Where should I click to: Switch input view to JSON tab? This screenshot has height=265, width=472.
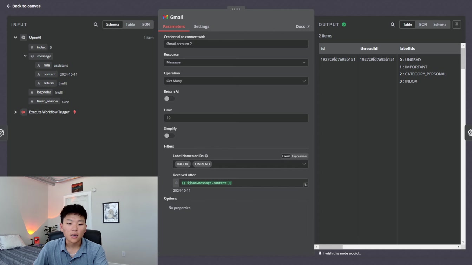click(145, 25)
